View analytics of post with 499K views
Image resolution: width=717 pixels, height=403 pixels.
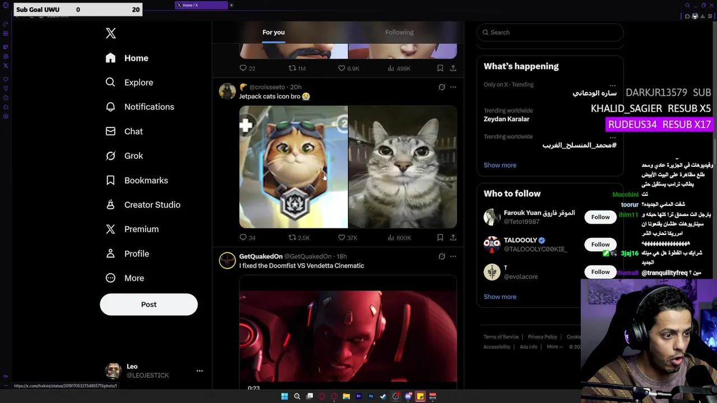(x=399, y=68)
